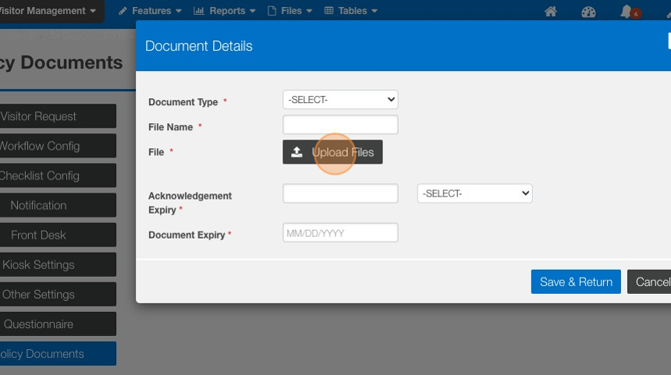This screenshot has height=375, width=671.
Task: Open Questionnaire in sidebar
Action: point(58,324)
